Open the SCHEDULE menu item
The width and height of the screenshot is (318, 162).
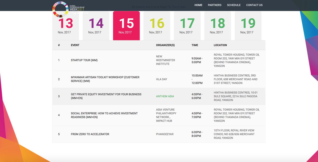click(x=234, y=5)
